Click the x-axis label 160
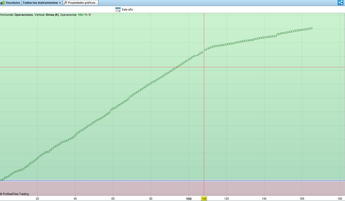Screen dimensions: 345x201 [302, 199]
